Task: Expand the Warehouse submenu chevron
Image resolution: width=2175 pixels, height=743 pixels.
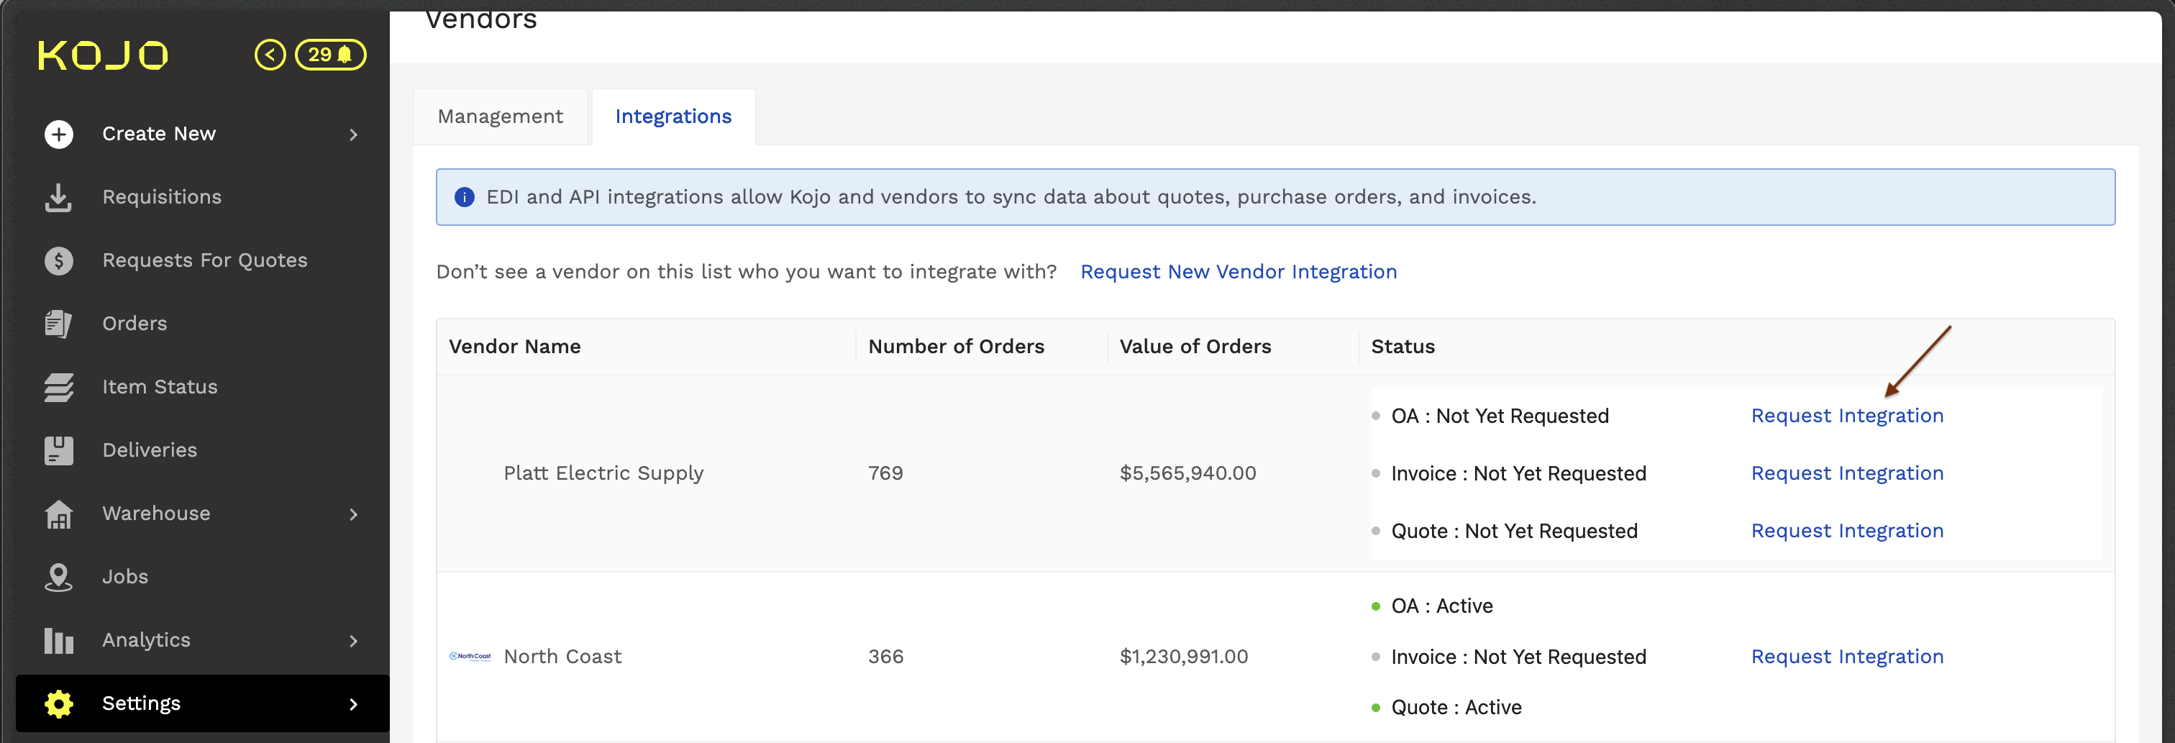Action: (353, 514)
